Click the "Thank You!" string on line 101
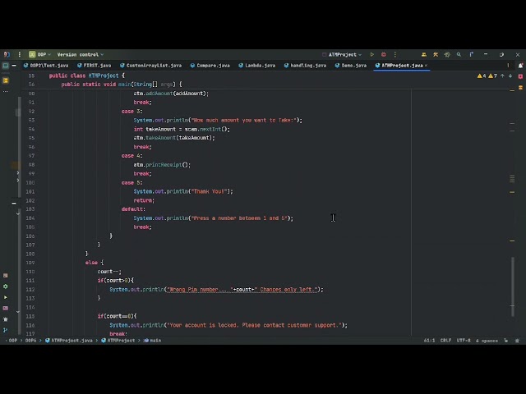 click(209, 191)
